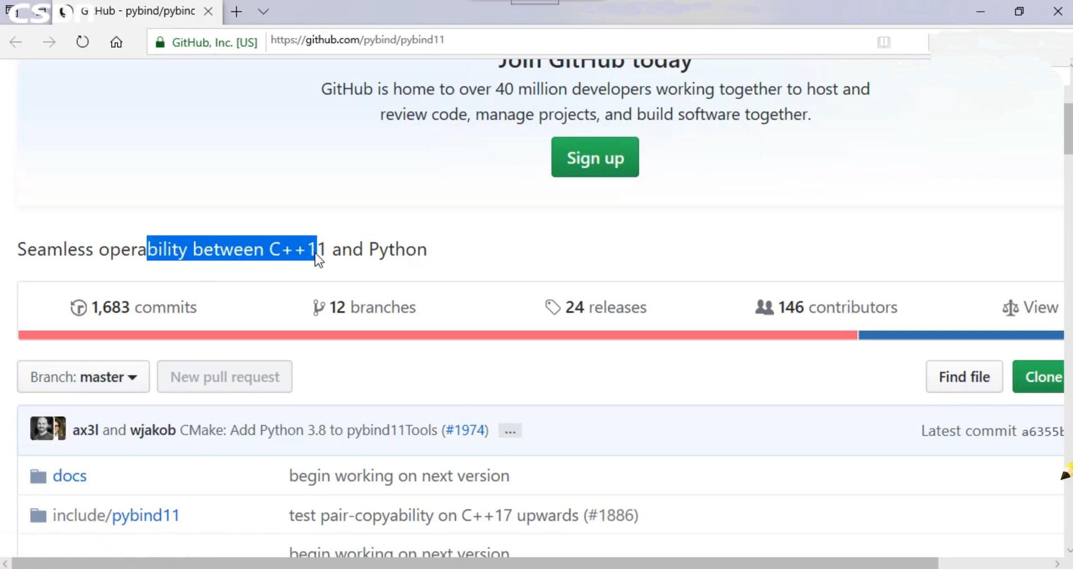The height and width of the screenshot is (569, 1073).
Task: Open the Branch: master dropdown
Action: [83, 376]
